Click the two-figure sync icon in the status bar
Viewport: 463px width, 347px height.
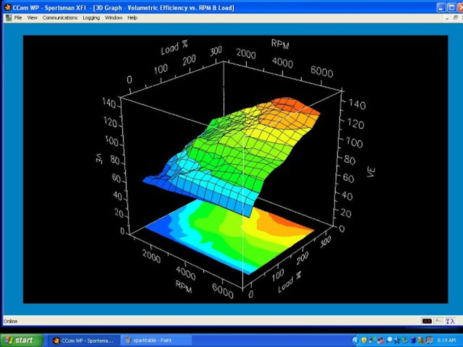click(x=451, y=321)
